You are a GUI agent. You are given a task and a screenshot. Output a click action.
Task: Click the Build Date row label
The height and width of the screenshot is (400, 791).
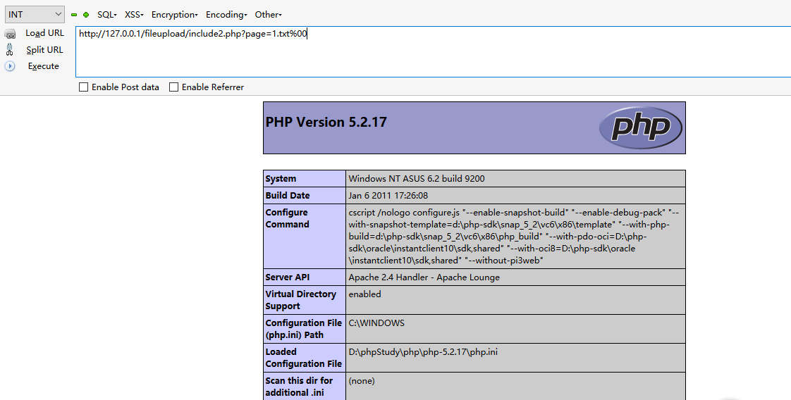coord(288,196)
